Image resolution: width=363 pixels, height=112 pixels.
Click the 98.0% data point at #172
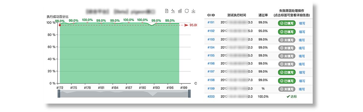pos(60,24)
